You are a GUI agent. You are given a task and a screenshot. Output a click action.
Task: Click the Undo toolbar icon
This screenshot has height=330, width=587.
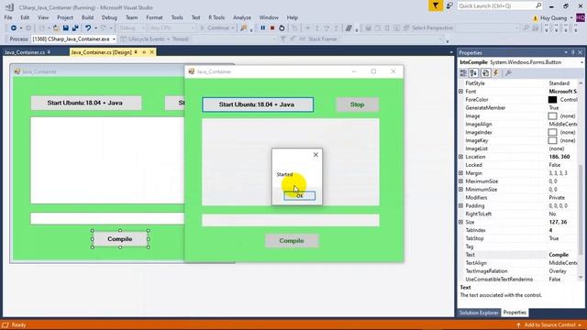coord(88,28)
